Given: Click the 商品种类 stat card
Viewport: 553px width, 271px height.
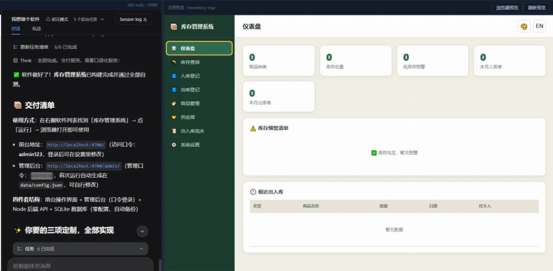Looking at the screenshot, I should point(279,60).
